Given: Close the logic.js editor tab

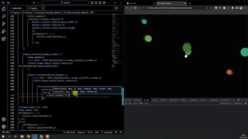Looking at the screenshot, I should coord(42,8).
